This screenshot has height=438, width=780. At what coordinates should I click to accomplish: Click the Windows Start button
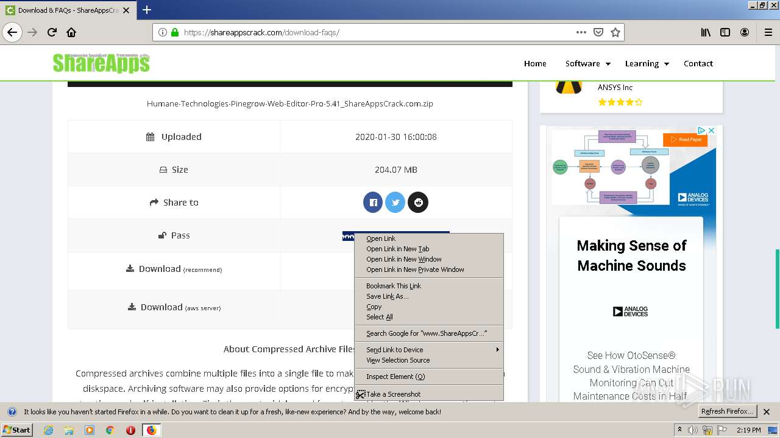[17, 430]
